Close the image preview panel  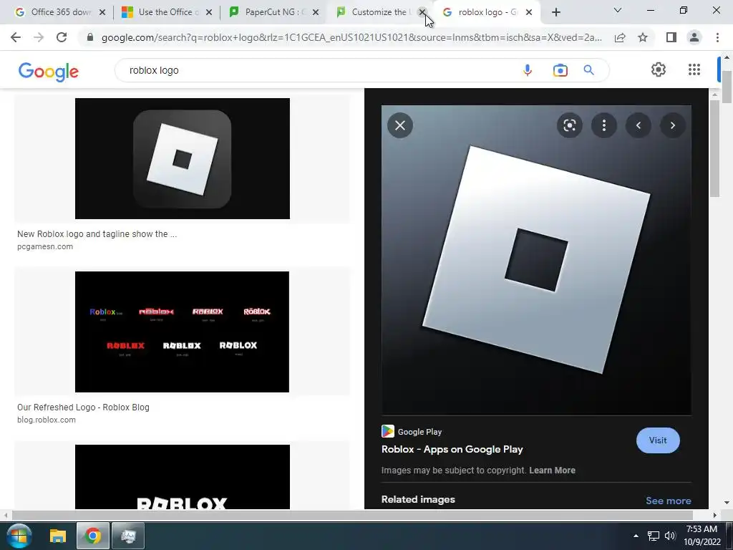click(x=400, y=125)
